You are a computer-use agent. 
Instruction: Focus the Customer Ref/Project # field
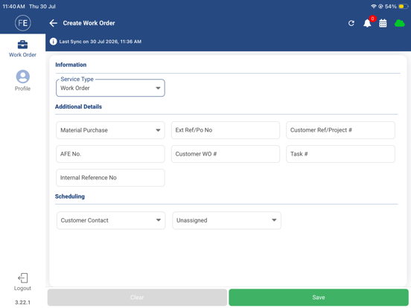[x=340, y=130]
